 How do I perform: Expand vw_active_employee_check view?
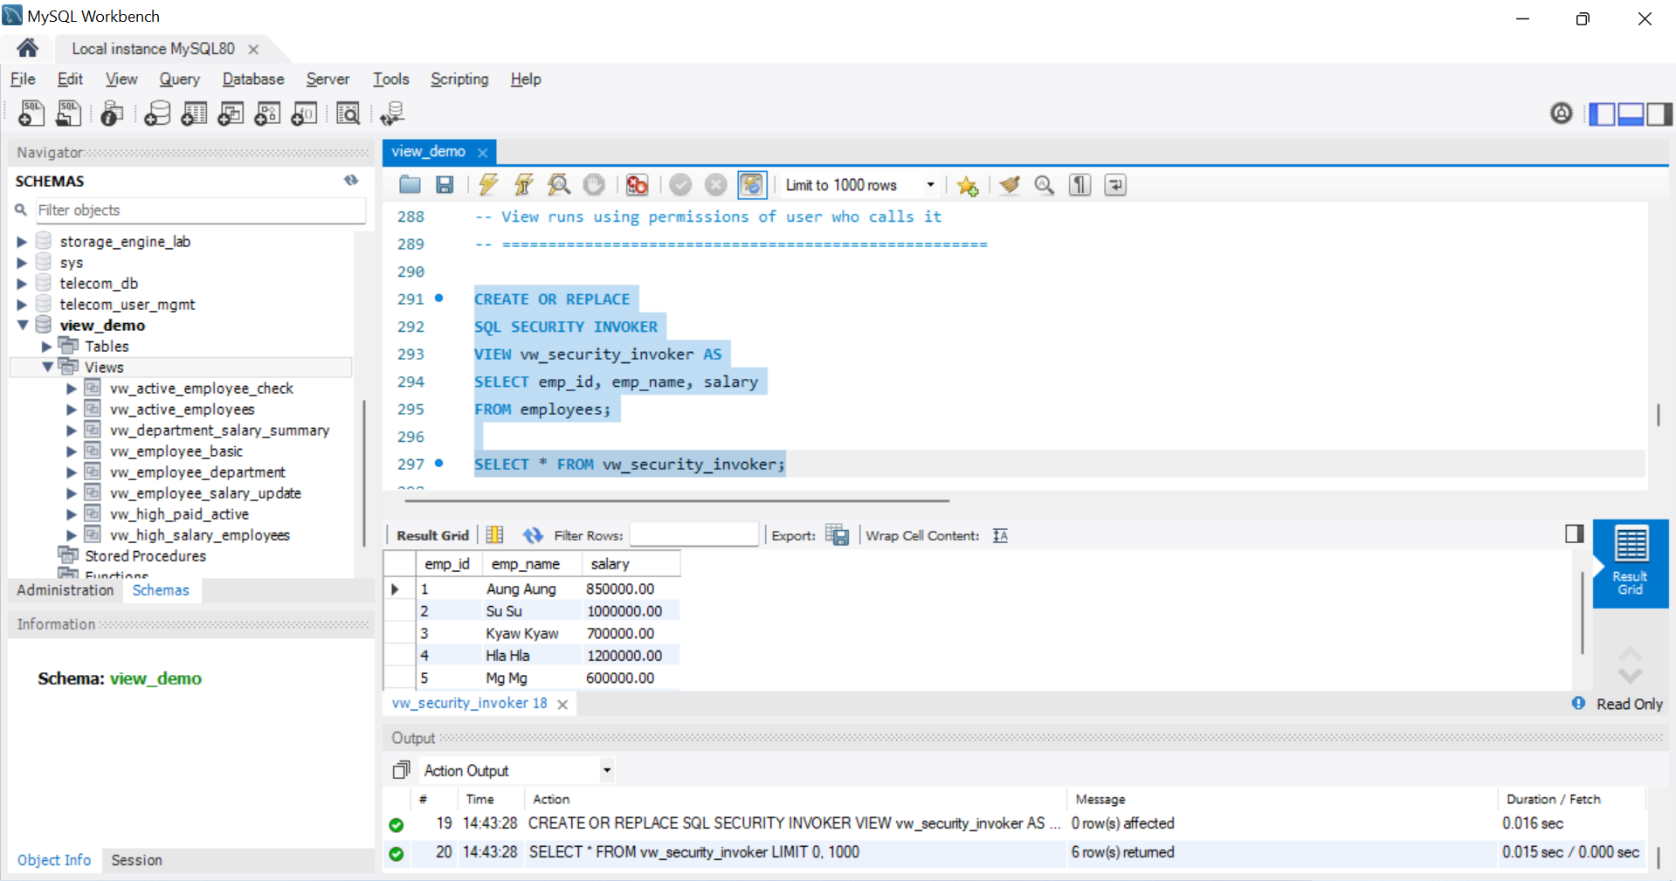[x=72, y=389]
